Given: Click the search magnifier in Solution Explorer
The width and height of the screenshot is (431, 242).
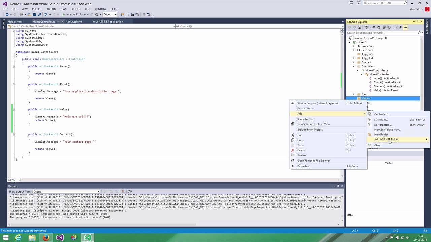Looking at the screenshot, I should [x=419, y=33].
